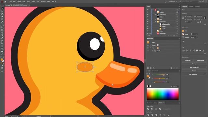Click the Reference Point locator in Transform
Screen dimensions: 208x117
pyautogui.click(x=183, y=18)
